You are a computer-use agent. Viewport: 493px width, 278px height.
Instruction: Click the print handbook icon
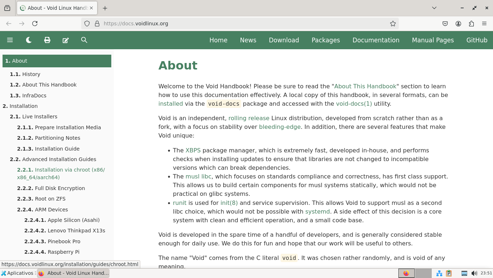coord(47,40)
